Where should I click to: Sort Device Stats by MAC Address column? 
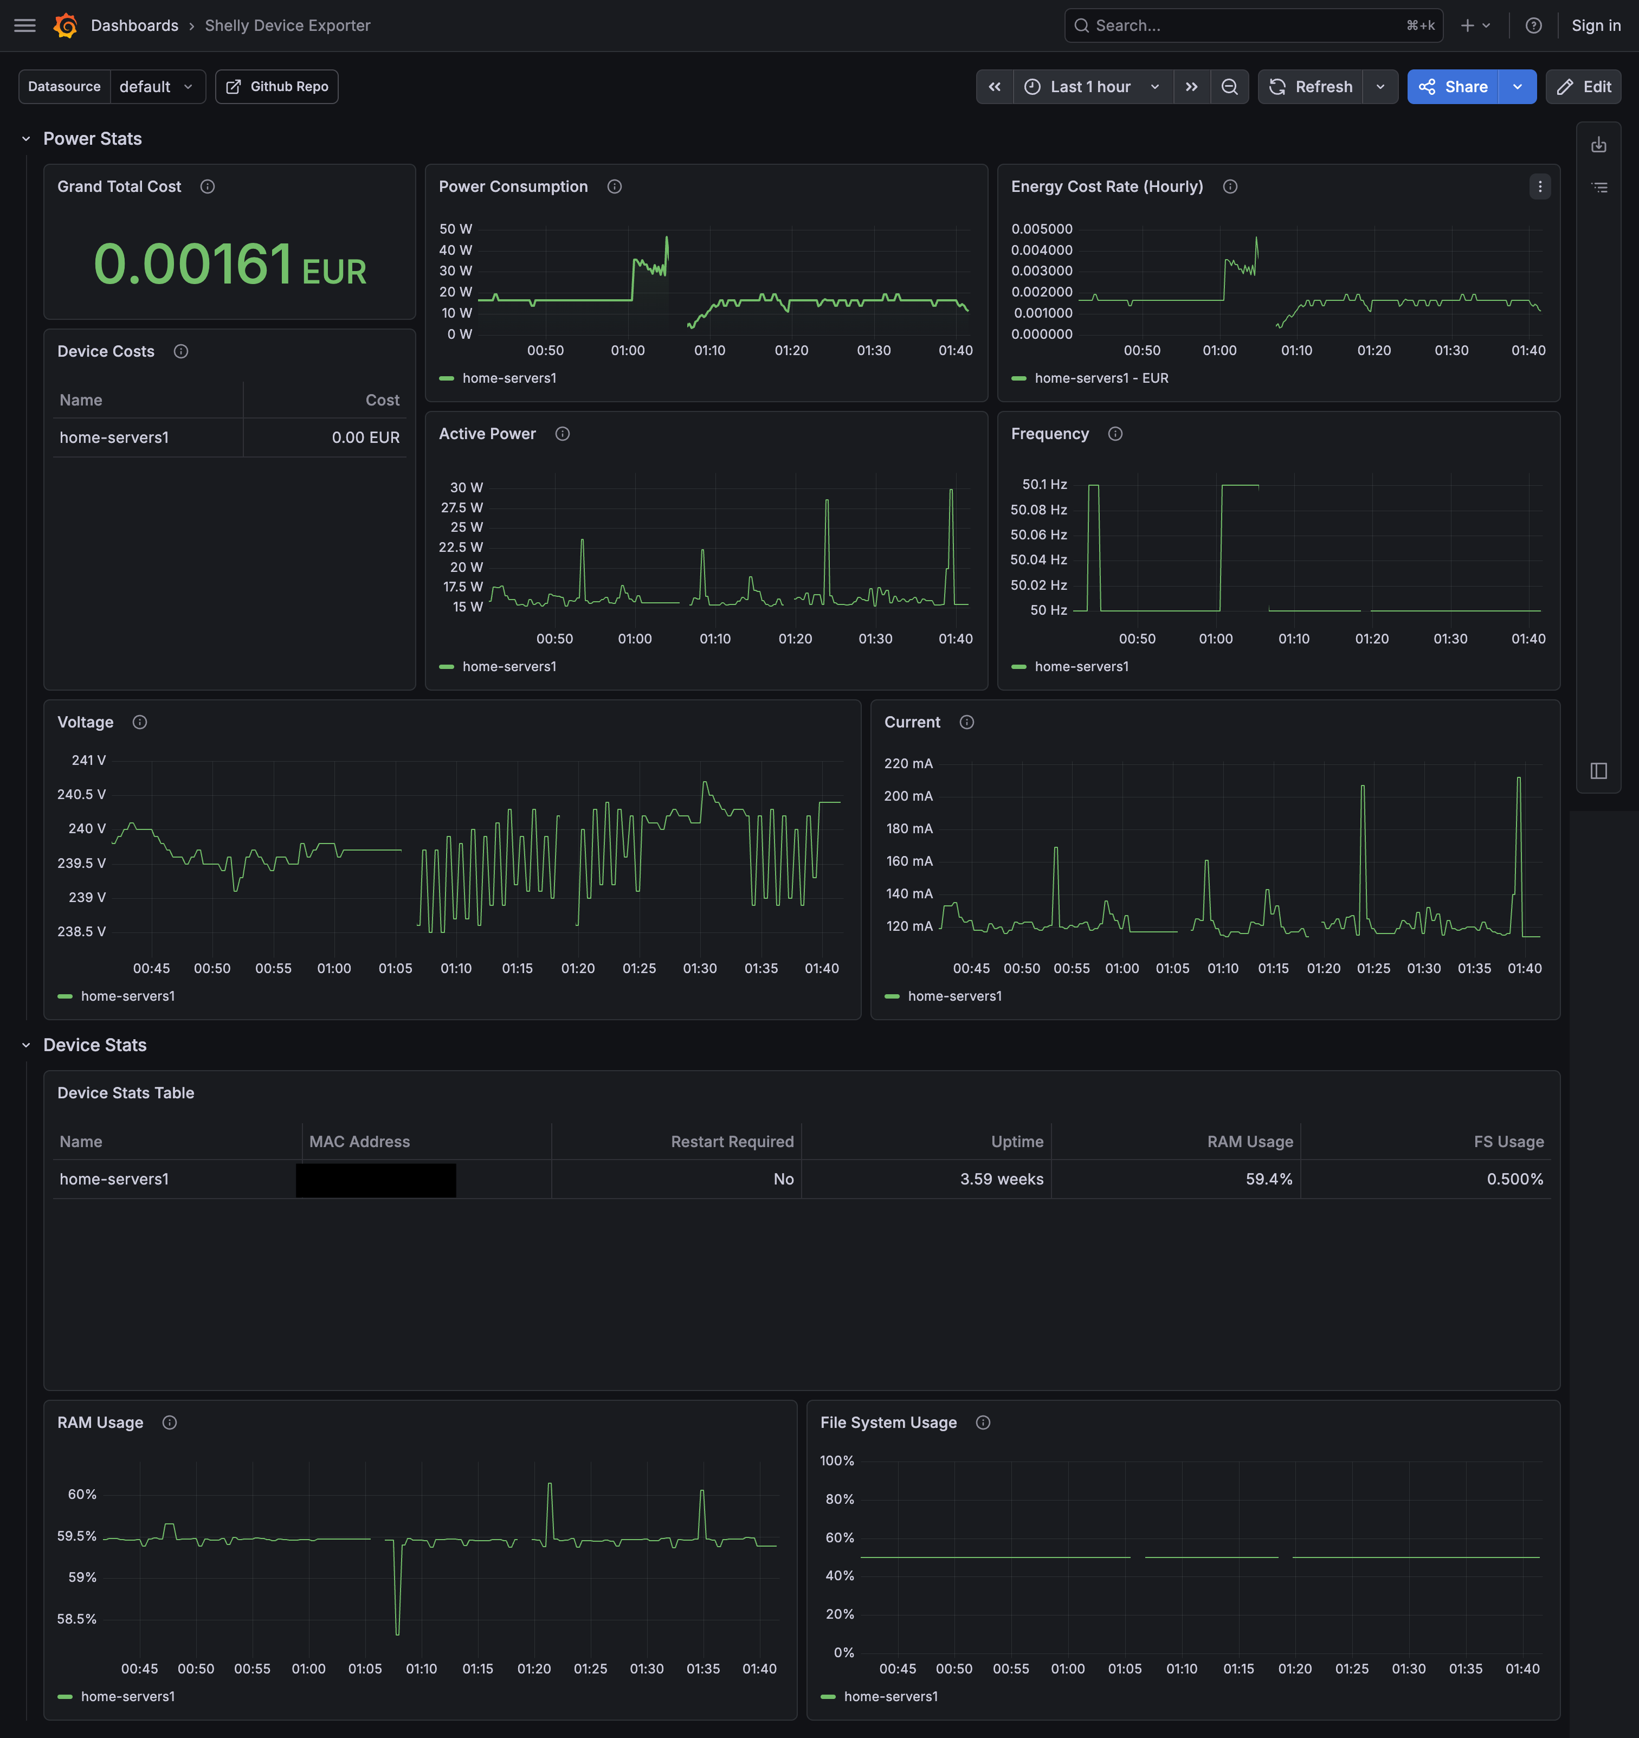point(359,1142)
